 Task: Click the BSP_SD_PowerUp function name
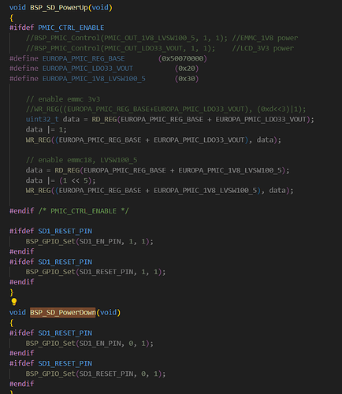tap(59, 8)
